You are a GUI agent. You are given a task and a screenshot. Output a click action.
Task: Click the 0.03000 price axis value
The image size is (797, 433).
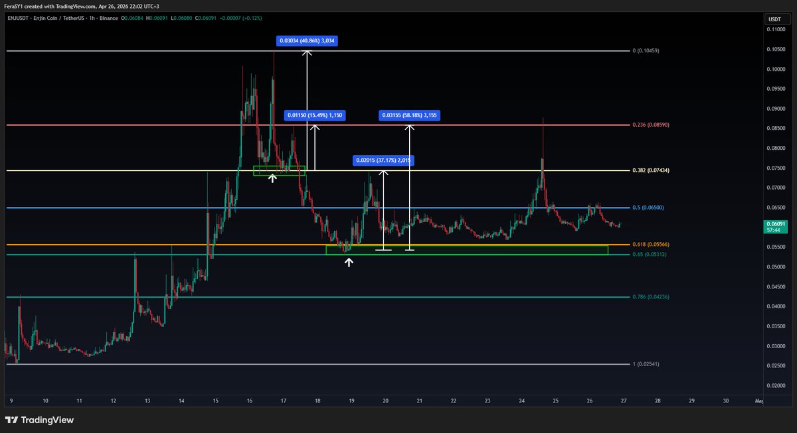(777, 346)
